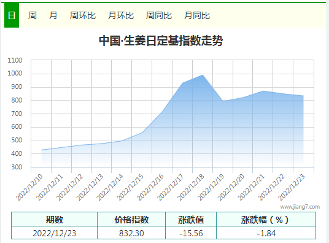This screenshot has width=329, height=243.
Task: Click the 2022/12/17 x-axis label
Action: tap(171, 187)
